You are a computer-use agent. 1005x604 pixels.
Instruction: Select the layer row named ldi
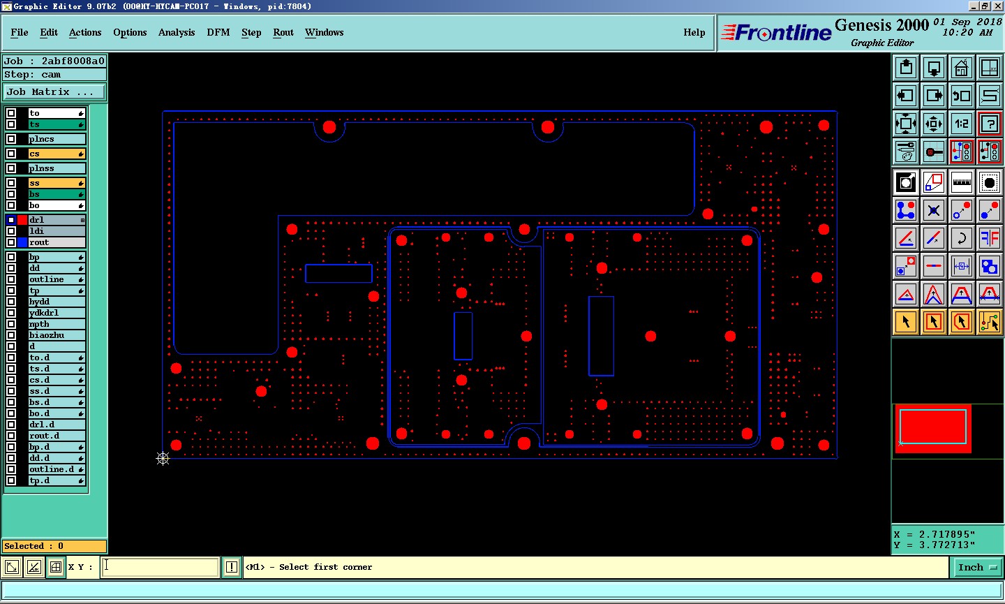pyautogui.click(x=57, y=231)
